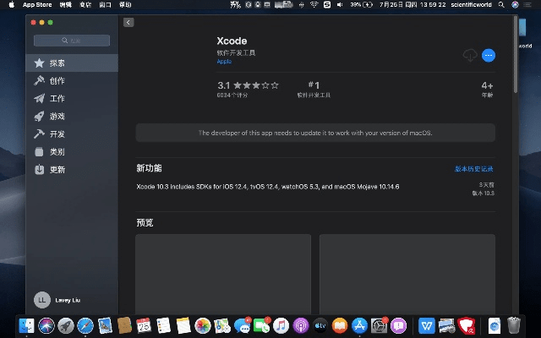Screen dimensions: 541x338
Task: Open WPS Office from the Dock
Action: [427, 325]
